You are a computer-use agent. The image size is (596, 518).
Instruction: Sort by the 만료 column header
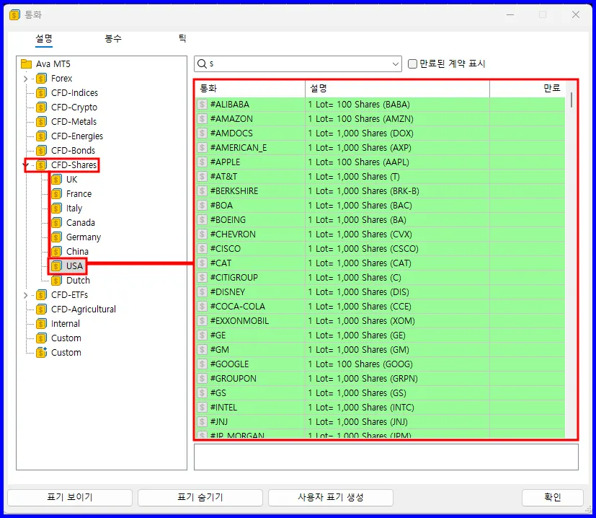[528, 89]
